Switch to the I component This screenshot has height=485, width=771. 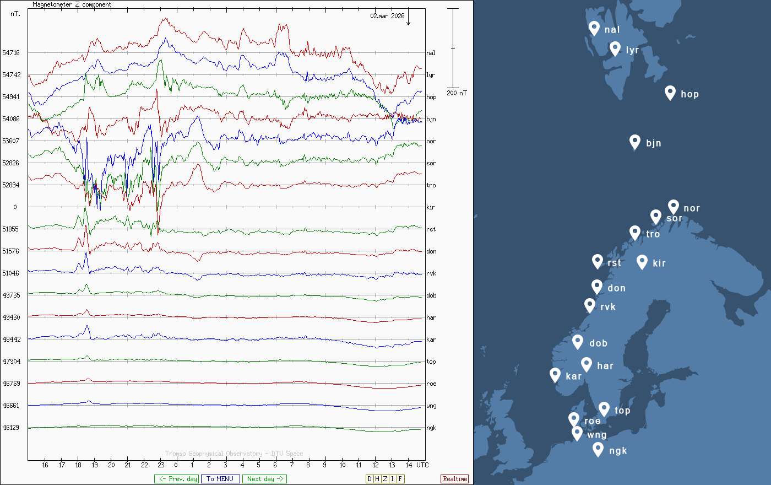393,479
